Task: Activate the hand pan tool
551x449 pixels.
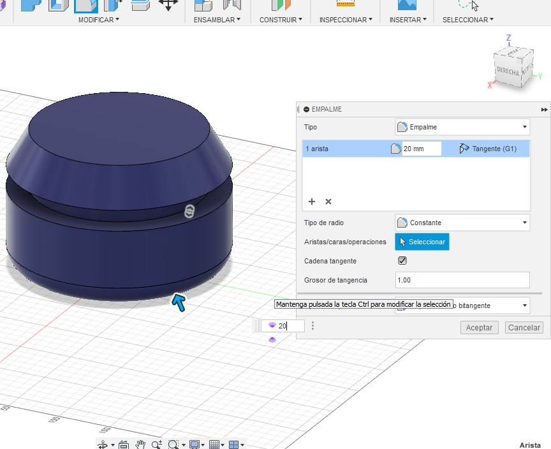Action: coord(140,444)
